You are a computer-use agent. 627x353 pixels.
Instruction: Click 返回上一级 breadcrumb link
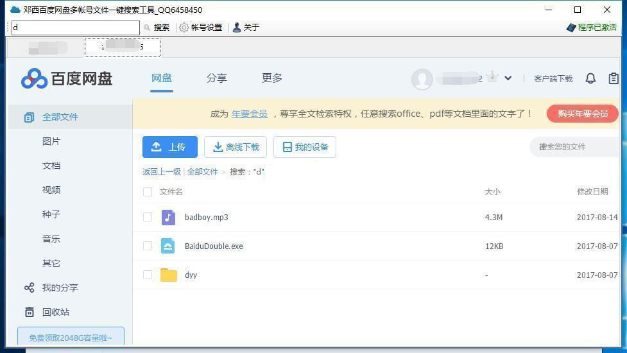coord(162,172)
